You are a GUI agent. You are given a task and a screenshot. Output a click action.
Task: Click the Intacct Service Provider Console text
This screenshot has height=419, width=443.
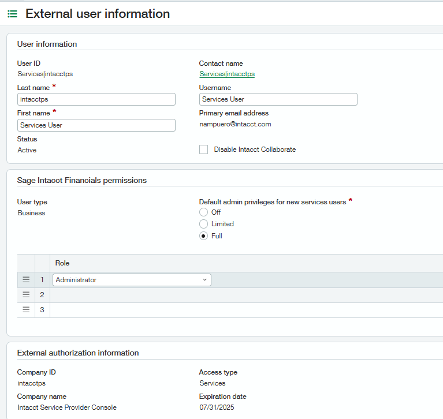67,407
